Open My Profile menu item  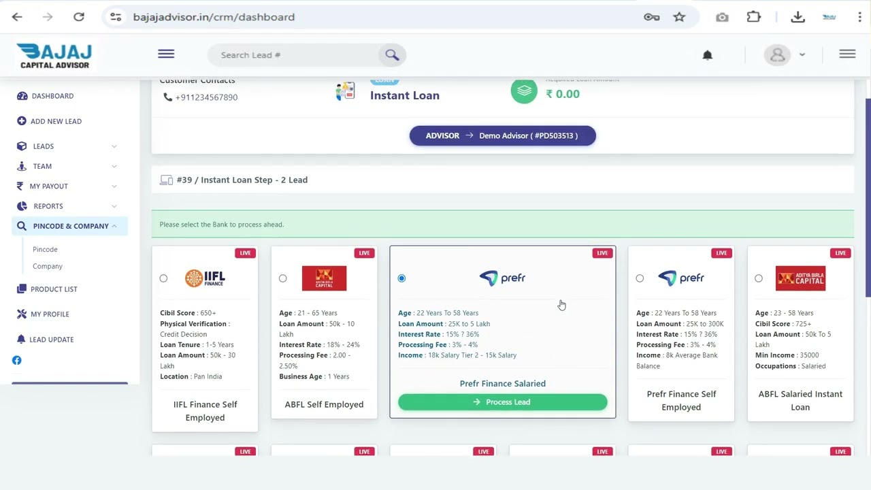50,314
